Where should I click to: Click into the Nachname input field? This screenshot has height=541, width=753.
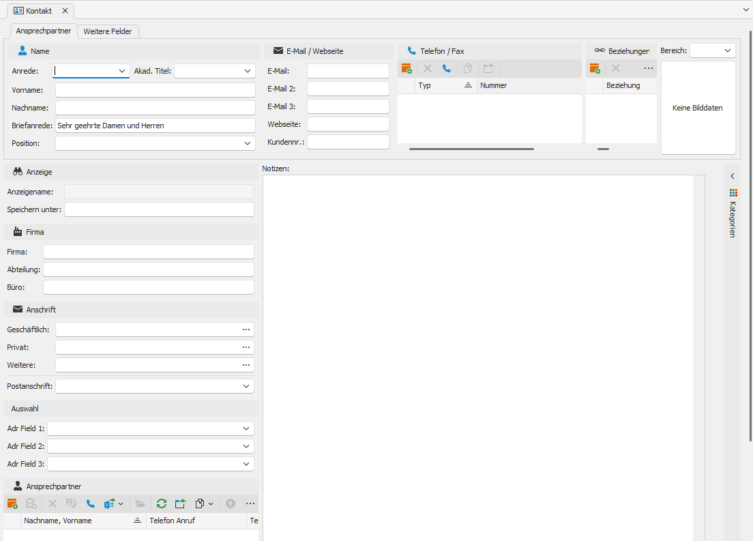coord(155,108)
